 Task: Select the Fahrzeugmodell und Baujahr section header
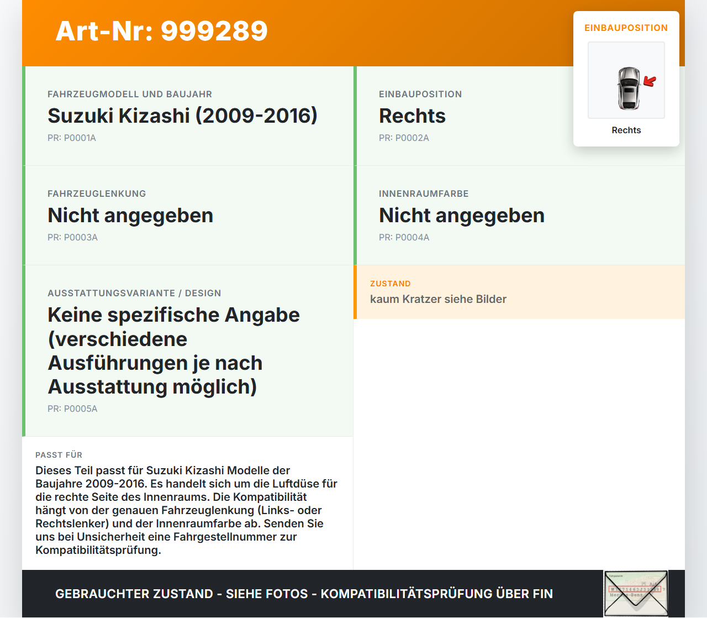point(130,94)
